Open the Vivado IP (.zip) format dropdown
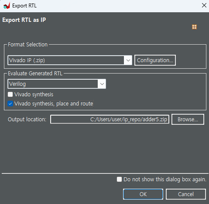 (x=70, y=60)
